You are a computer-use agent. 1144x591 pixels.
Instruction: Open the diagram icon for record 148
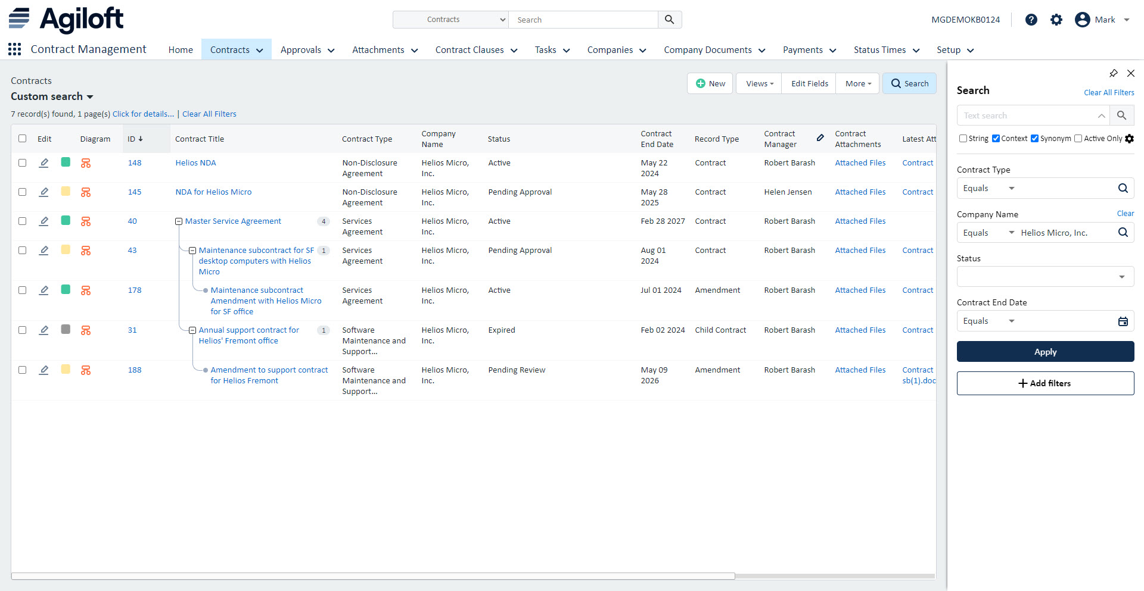click(x=86, y=162)
